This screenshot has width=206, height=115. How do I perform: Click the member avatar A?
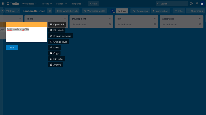[x=113, y=11]
